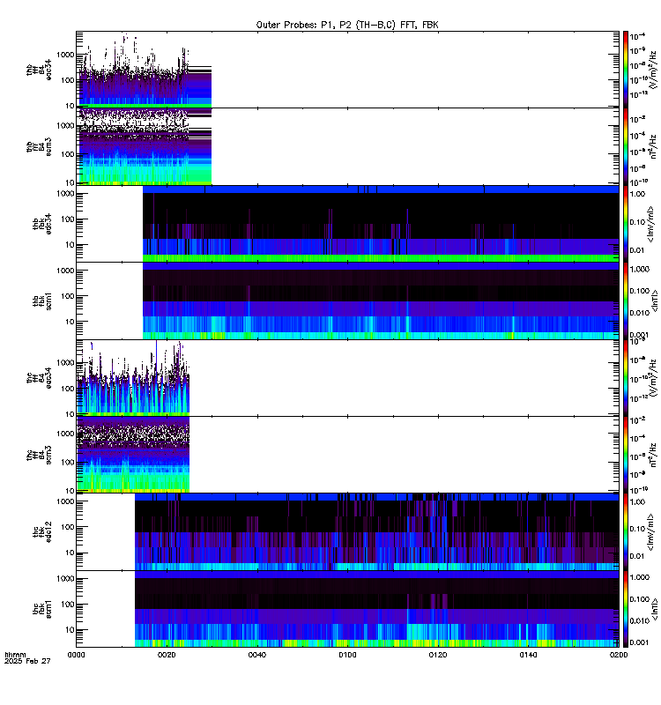Screen dimensions: 661x705
Task: Click the '0000' time axis label
Action: coord(77,655)
